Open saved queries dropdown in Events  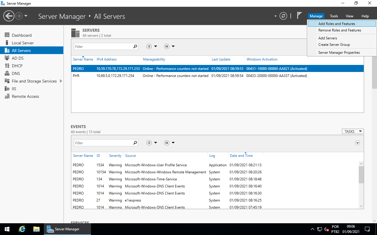(169, 143)
